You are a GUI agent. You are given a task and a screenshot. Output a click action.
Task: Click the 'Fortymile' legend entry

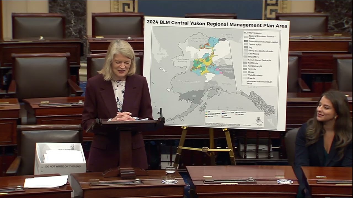tap(250, 69)
